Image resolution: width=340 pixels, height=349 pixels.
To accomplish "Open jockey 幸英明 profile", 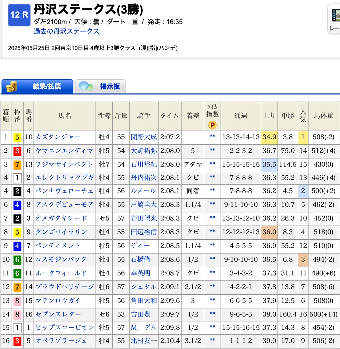I will pyautogui.click(x=141, y=273).
